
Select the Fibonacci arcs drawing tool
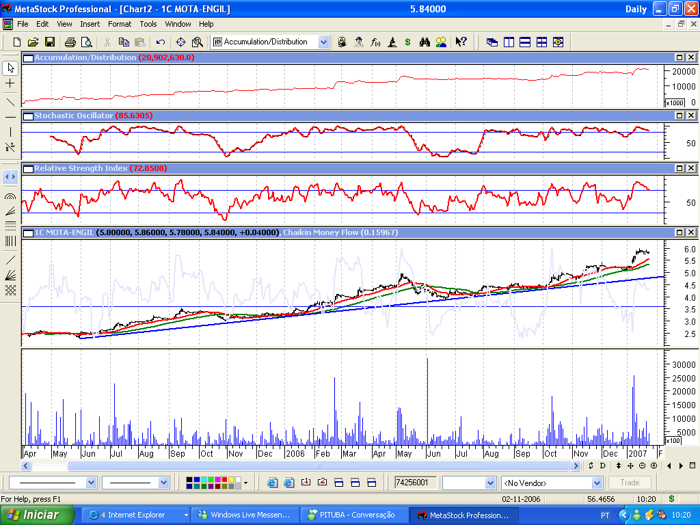10,196
